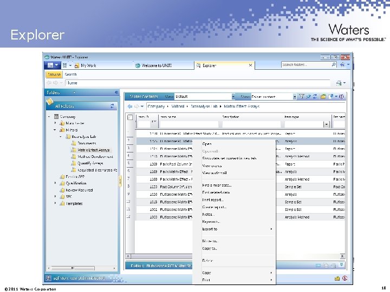Click the yellow splitter handle between the panes
Image resolution: width=390 pixels, height=292 pixels.
point(120,181)
